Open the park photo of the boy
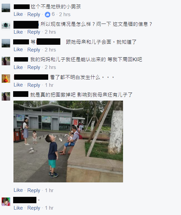Viewport: 181px width, 215px height. [x=68, y=142]
